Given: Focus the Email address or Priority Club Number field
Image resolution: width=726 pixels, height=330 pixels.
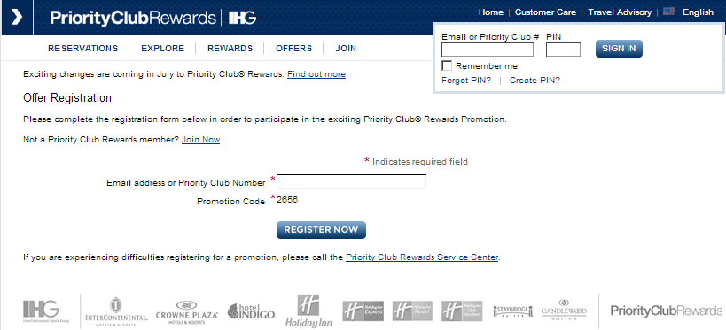Looking at the screenshot, I should (351, 182).
